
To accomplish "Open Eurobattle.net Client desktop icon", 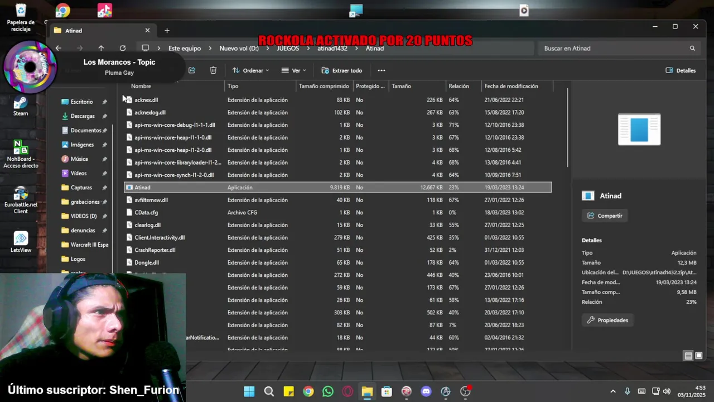I will [x=21, y=200].
